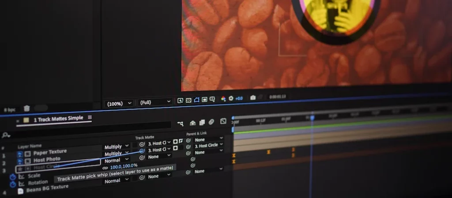Open the channel color management icon
The width and height of the screenshot is (452, 198).
223,99
